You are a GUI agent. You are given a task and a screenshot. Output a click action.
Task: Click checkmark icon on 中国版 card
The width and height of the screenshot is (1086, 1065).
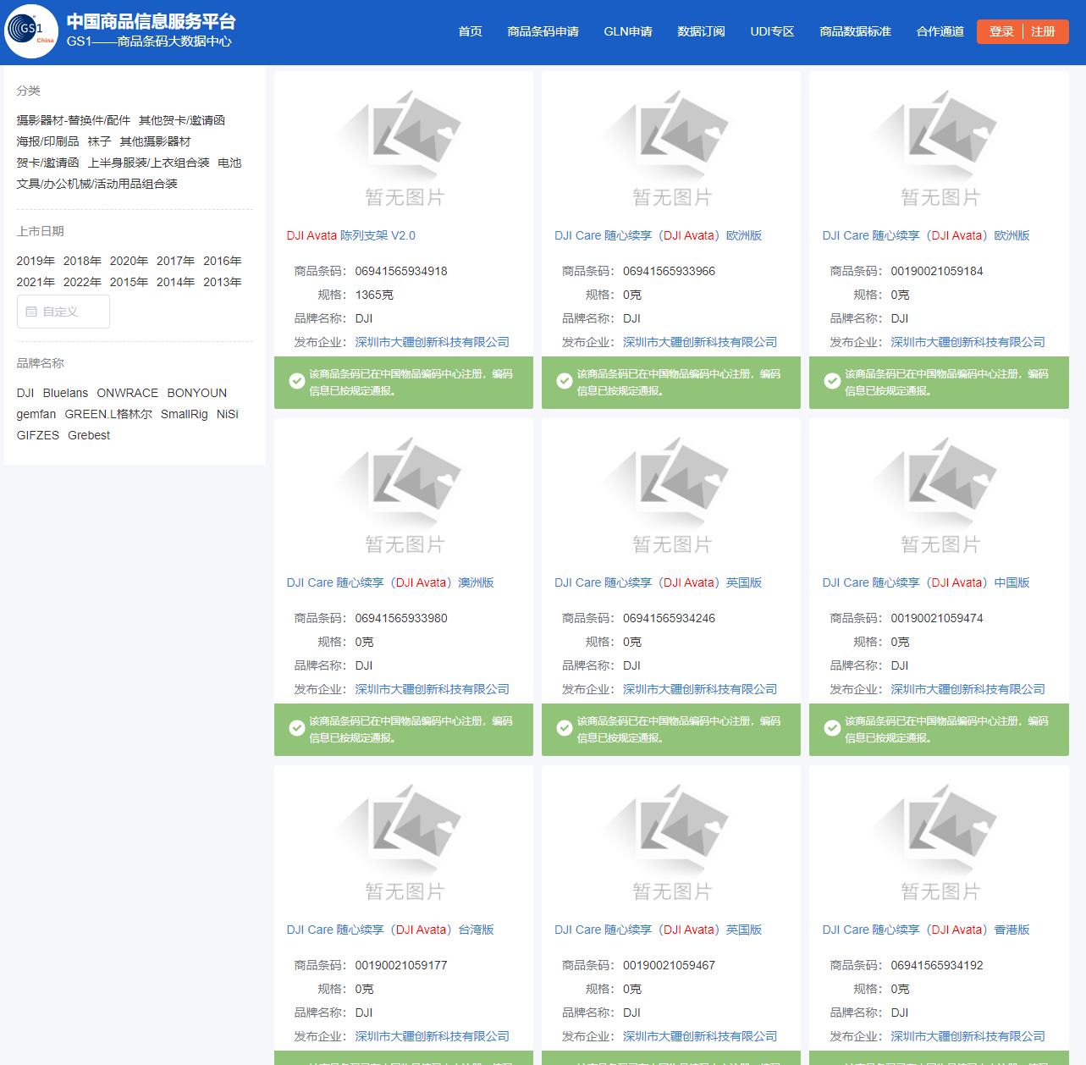tap(832, 728)
